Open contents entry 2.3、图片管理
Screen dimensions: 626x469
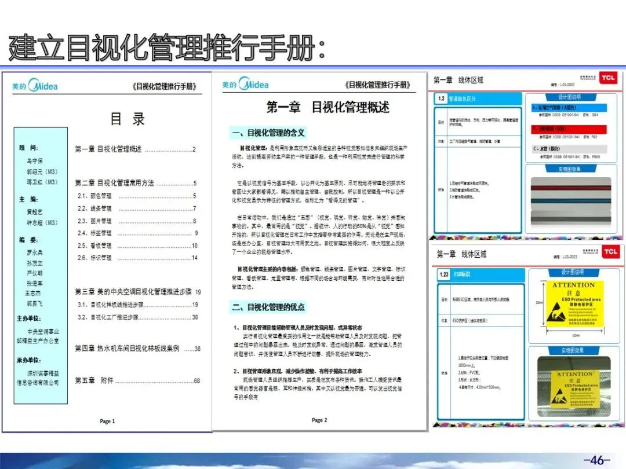coord(137,221)
